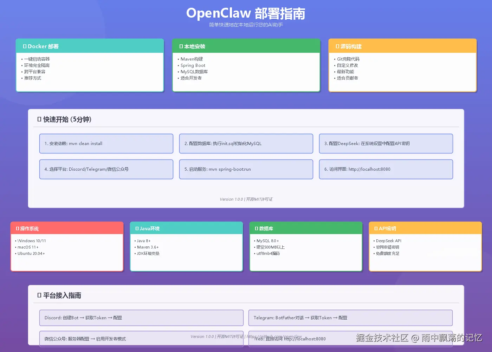Select the "Spring Boot" list item

[191, 65]
